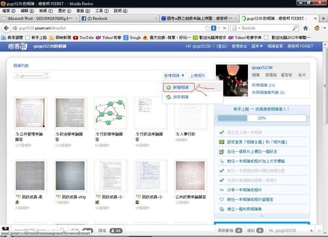This screenshot has width=328, height=237.
Task: Click the 上傳相片 upload photo button
Action: tap(197, 75)
